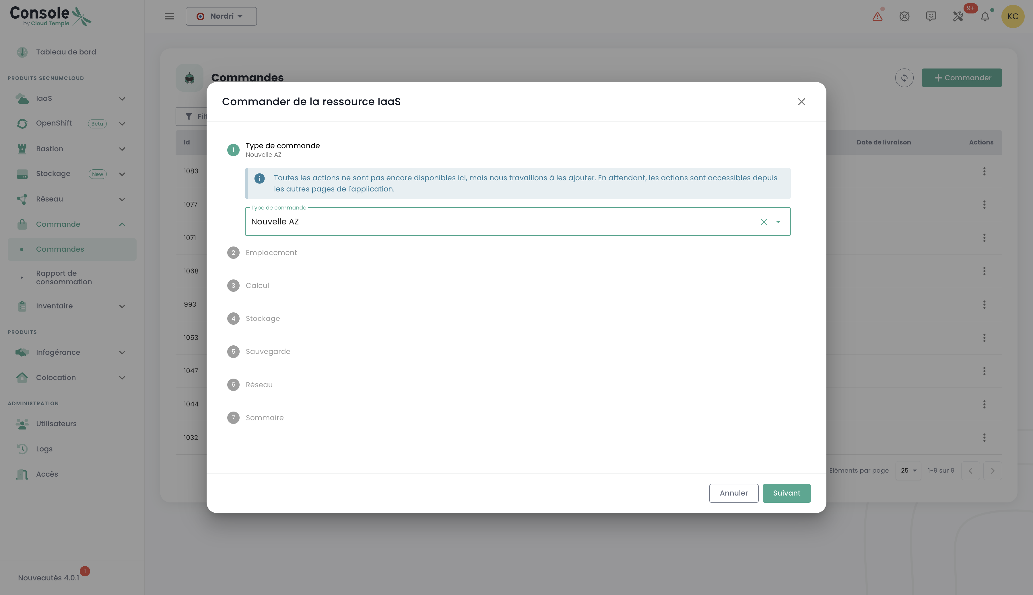Screen dimensions: 1033x595
Task: Click the refresh orders icon
Action: click(x=904, y=78)
